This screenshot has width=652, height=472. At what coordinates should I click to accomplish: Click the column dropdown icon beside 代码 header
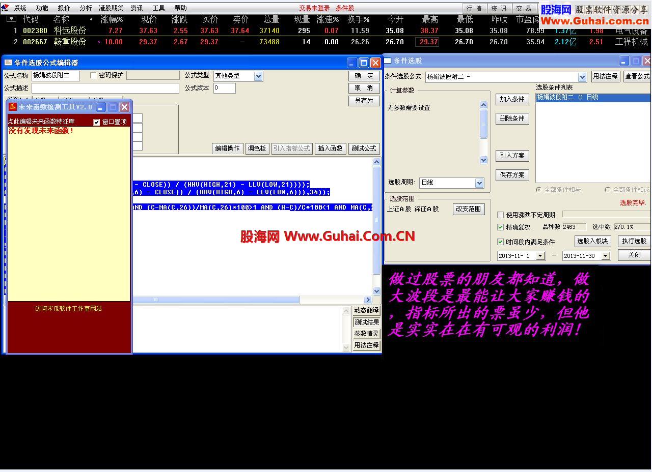pos(11,19)
